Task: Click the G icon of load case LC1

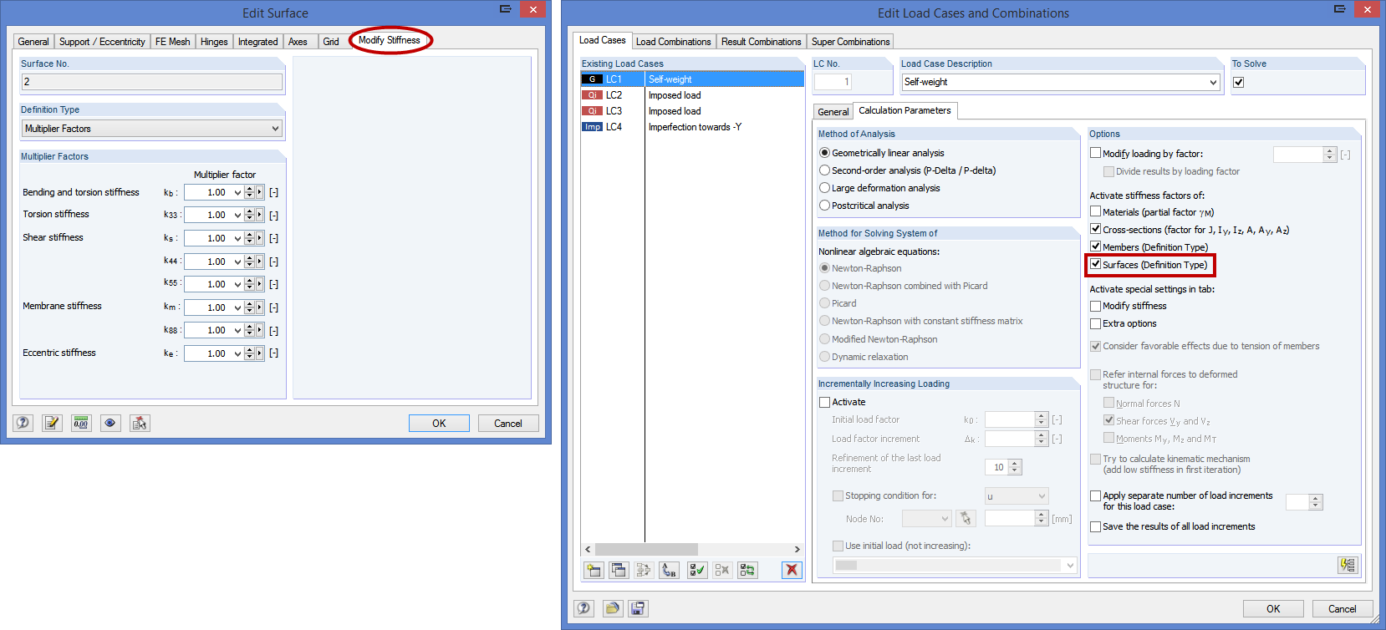Action: (592, 79)
